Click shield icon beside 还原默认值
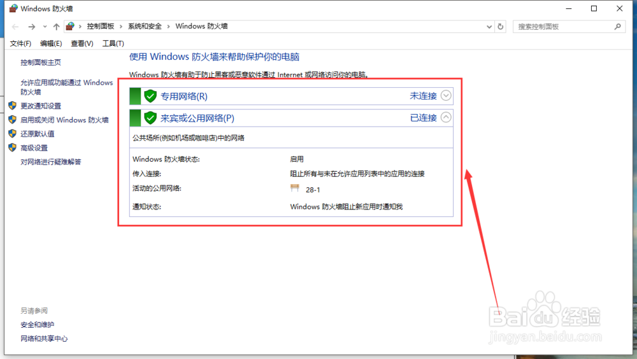Image resolution: width=637 pixels, height=359 pixels. click(13, 134)
